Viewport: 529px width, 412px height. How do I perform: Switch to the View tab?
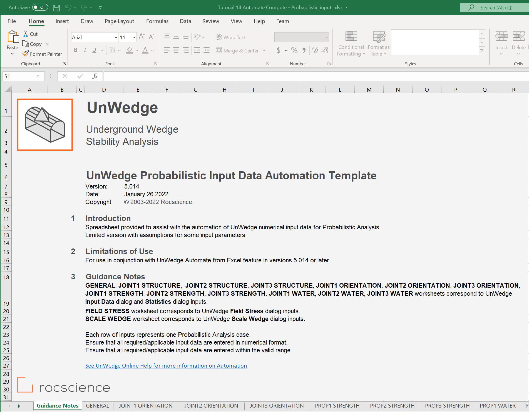pyautogui.click(x=236, y=21)
